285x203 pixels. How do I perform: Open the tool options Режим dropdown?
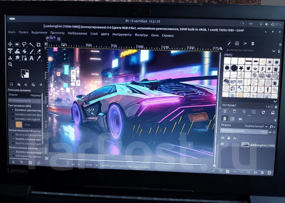pos(25,95)
